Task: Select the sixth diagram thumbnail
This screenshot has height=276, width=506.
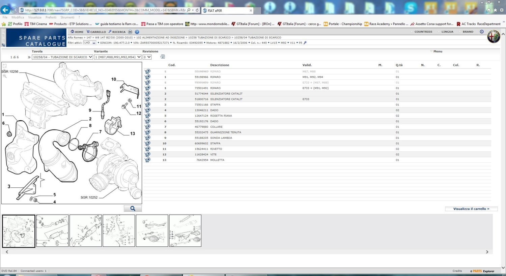Action: [185, 231]
